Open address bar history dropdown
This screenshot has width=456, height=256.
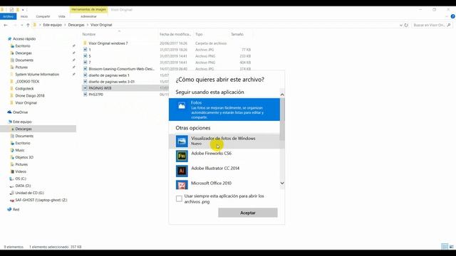point(401,26)
